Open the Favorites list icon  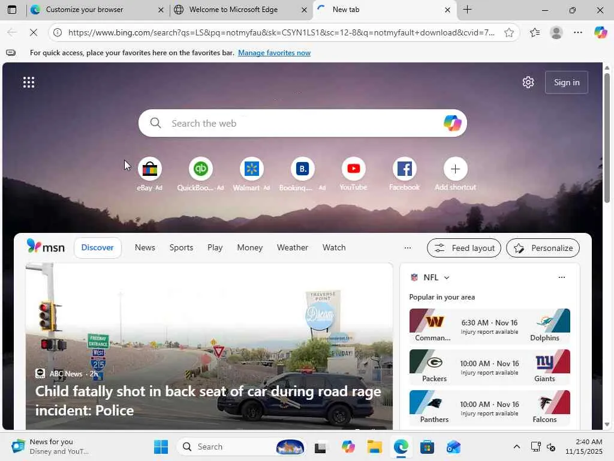(535, 32)
